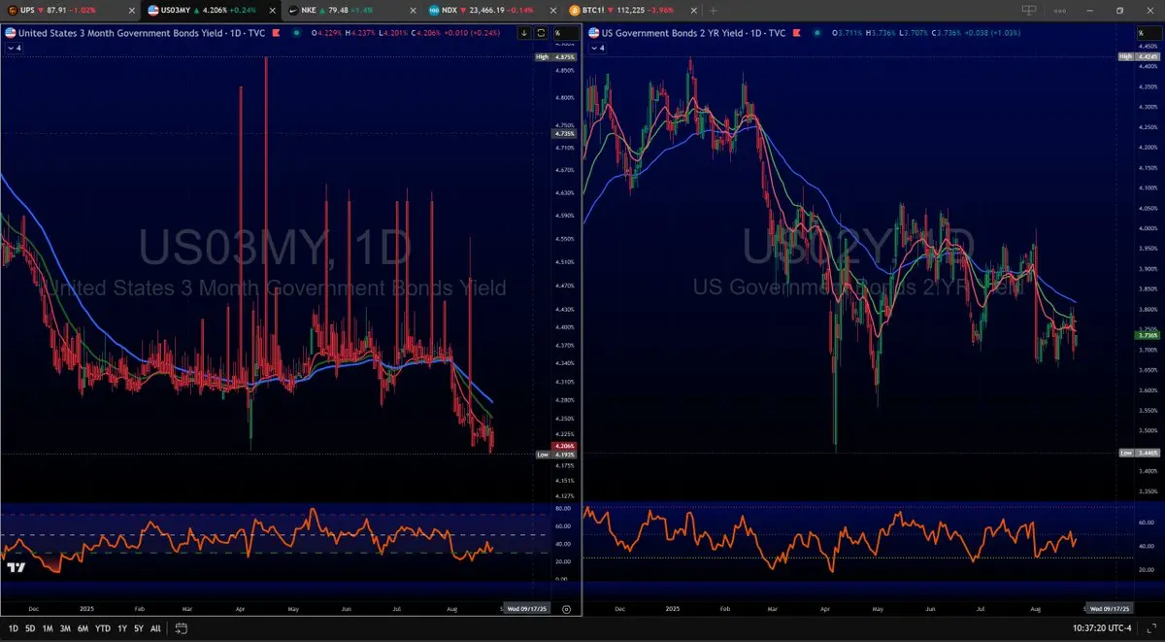
Task: Select the YTD time range
Action: (103, 628)
